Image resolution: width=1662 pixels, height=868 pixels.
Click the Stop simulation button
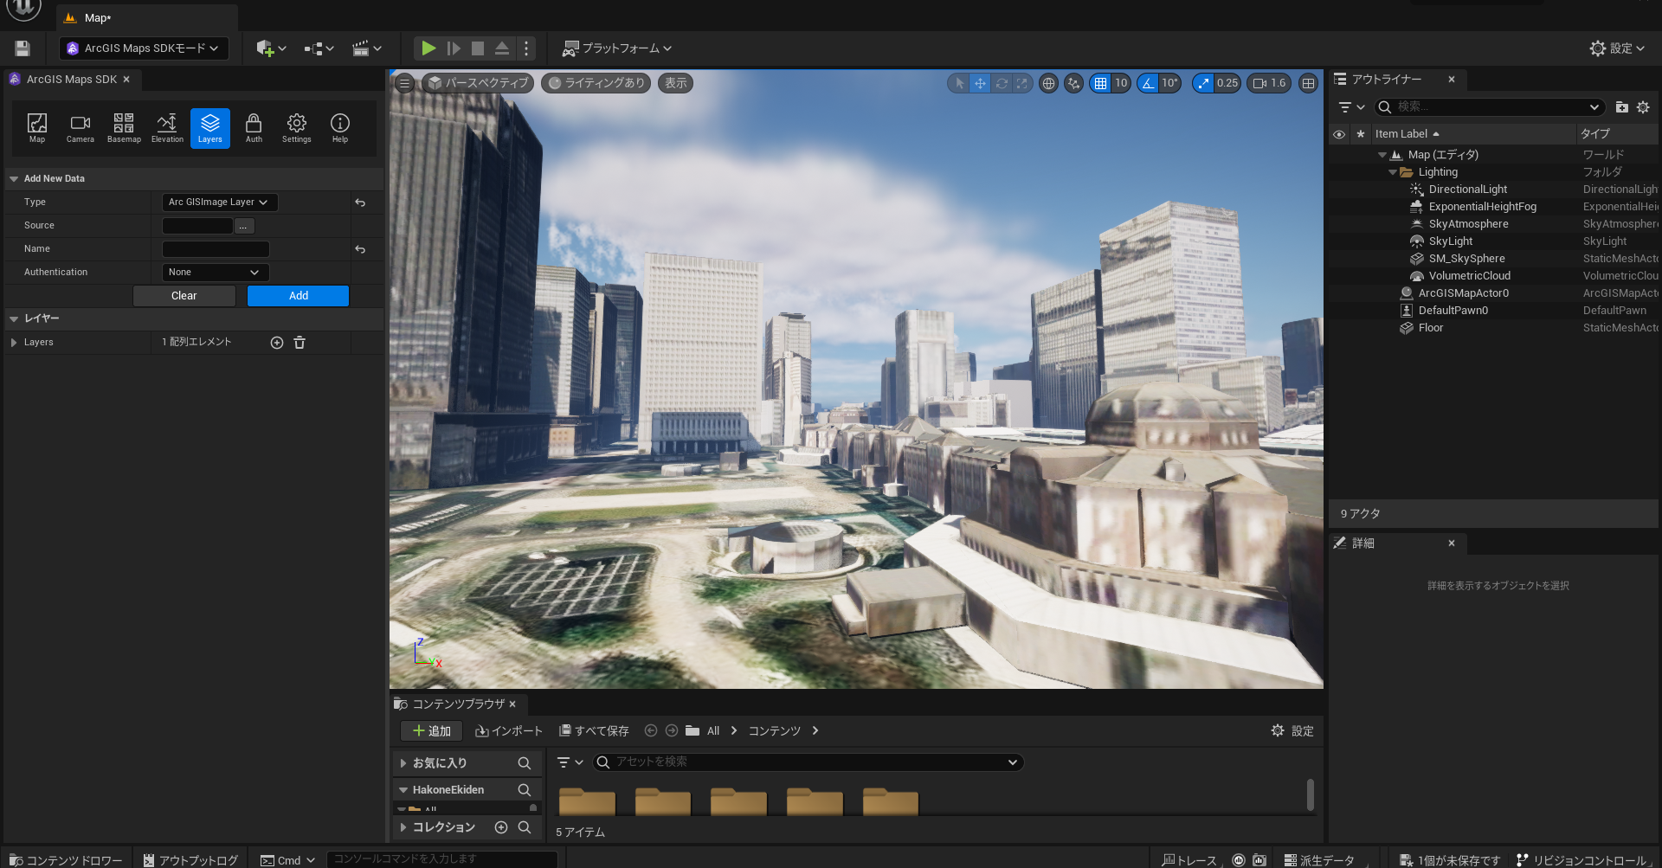(x=478, y=48)
